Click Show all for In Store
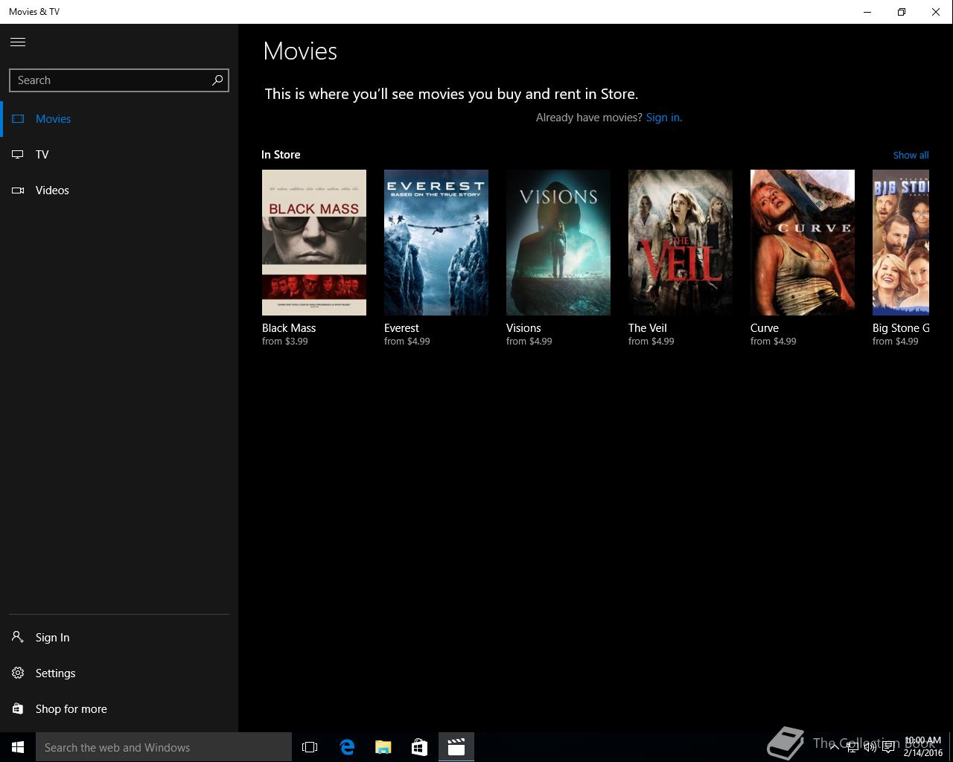Viewport: 953px width, 762px height. [911, 156]
